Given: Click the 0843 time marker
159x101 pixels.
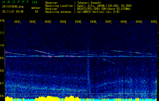Looking at the screenshot, I should click(48, 21).
